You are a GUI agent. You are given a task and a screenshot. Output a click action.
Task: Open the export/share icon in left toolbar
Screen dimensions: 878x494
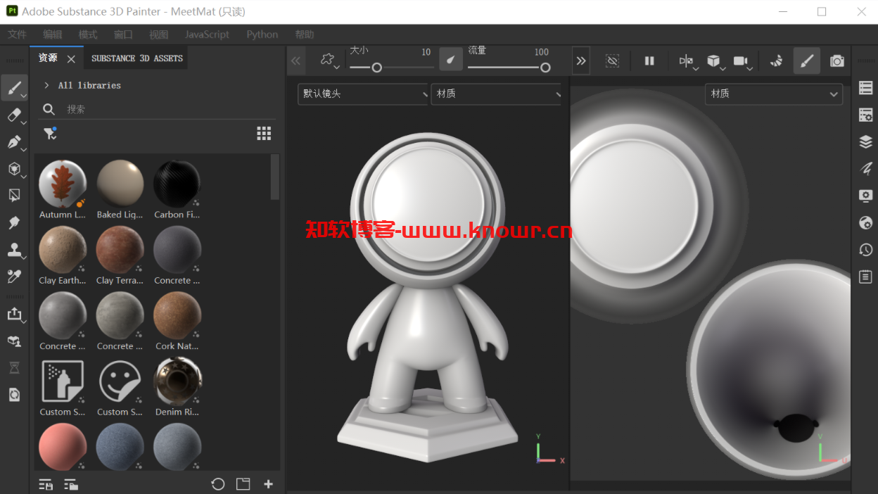point(14,314)
